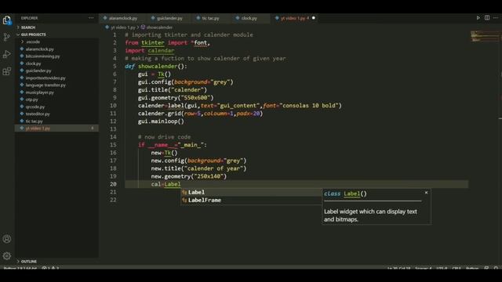Image resolution: width=502 pixels, height=282 pixels.
Task: Click the 'def showcalender():' code line
Action: coord(156,66)
